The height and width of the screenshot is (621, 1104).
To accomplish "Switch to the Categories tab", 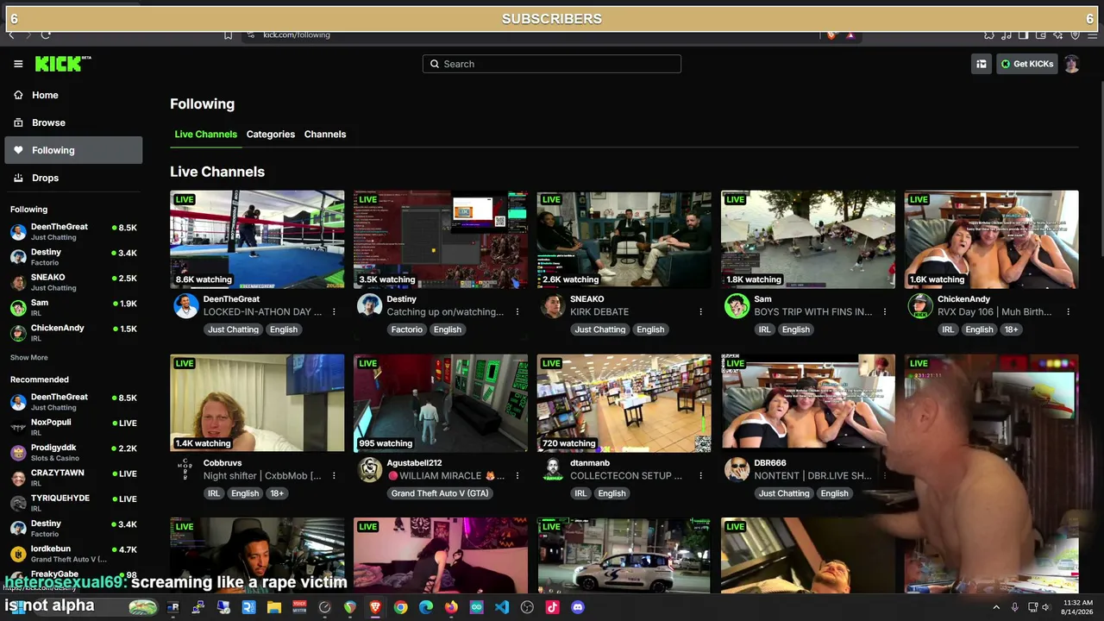I will click(x=271, y=135).
